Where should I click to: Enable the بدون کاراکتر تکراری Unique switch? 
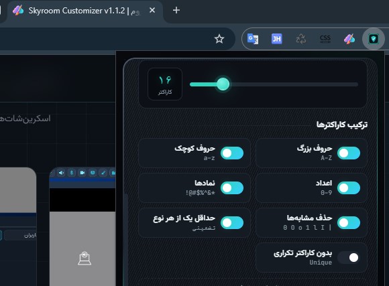tap(348, 257)
